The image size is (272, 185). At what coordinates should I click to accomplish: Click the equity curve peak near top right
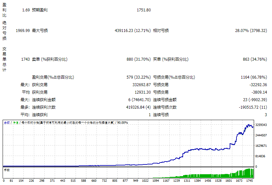pyautogui.click(x=249, y=125)
